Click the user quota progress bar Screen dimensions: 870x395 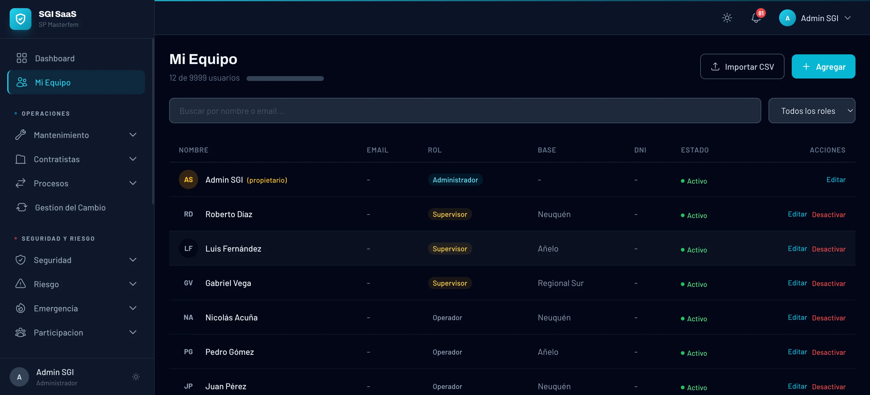[285, 78]
